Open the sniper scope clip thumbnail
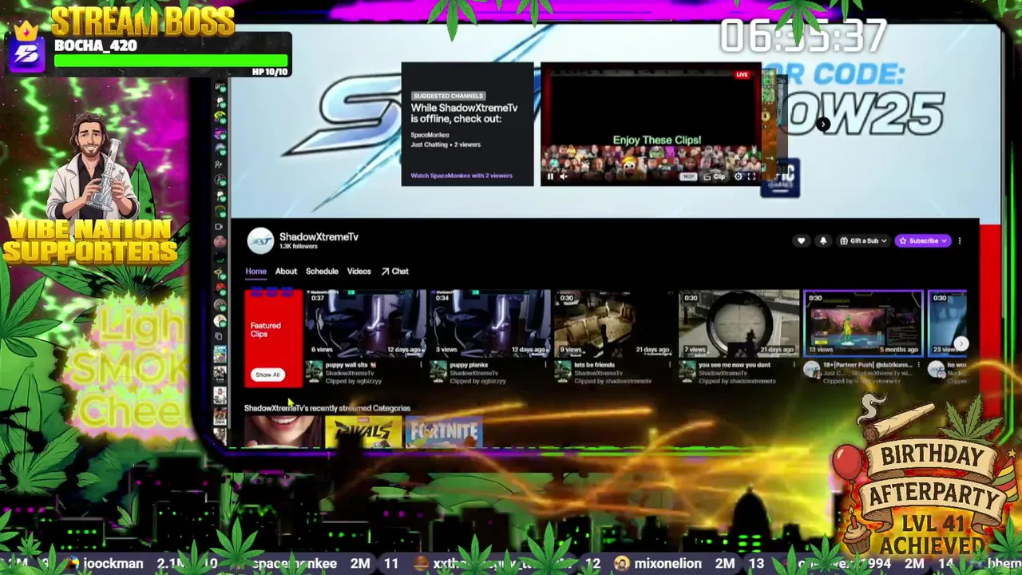 (739, 323)
